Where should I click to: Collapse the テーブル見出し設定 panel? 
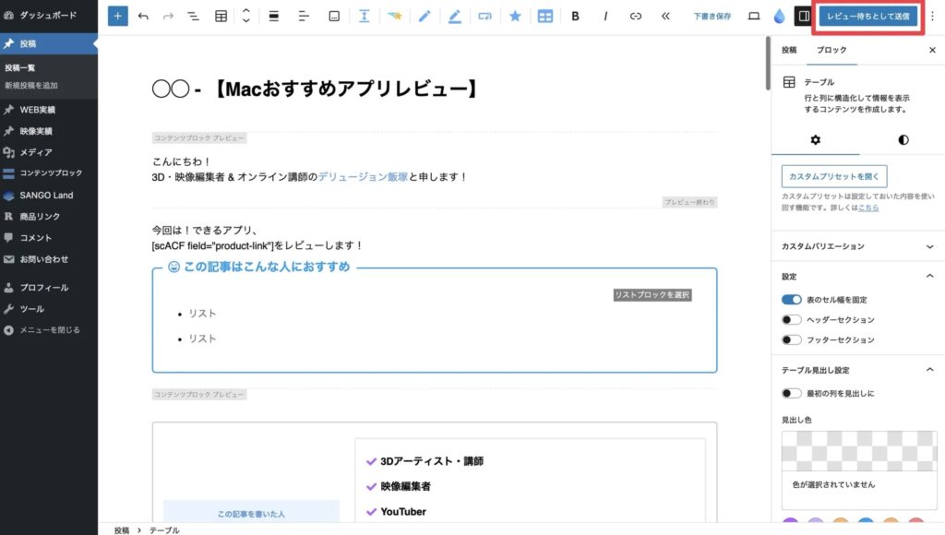pyautogui.click(x=928, y=370)
